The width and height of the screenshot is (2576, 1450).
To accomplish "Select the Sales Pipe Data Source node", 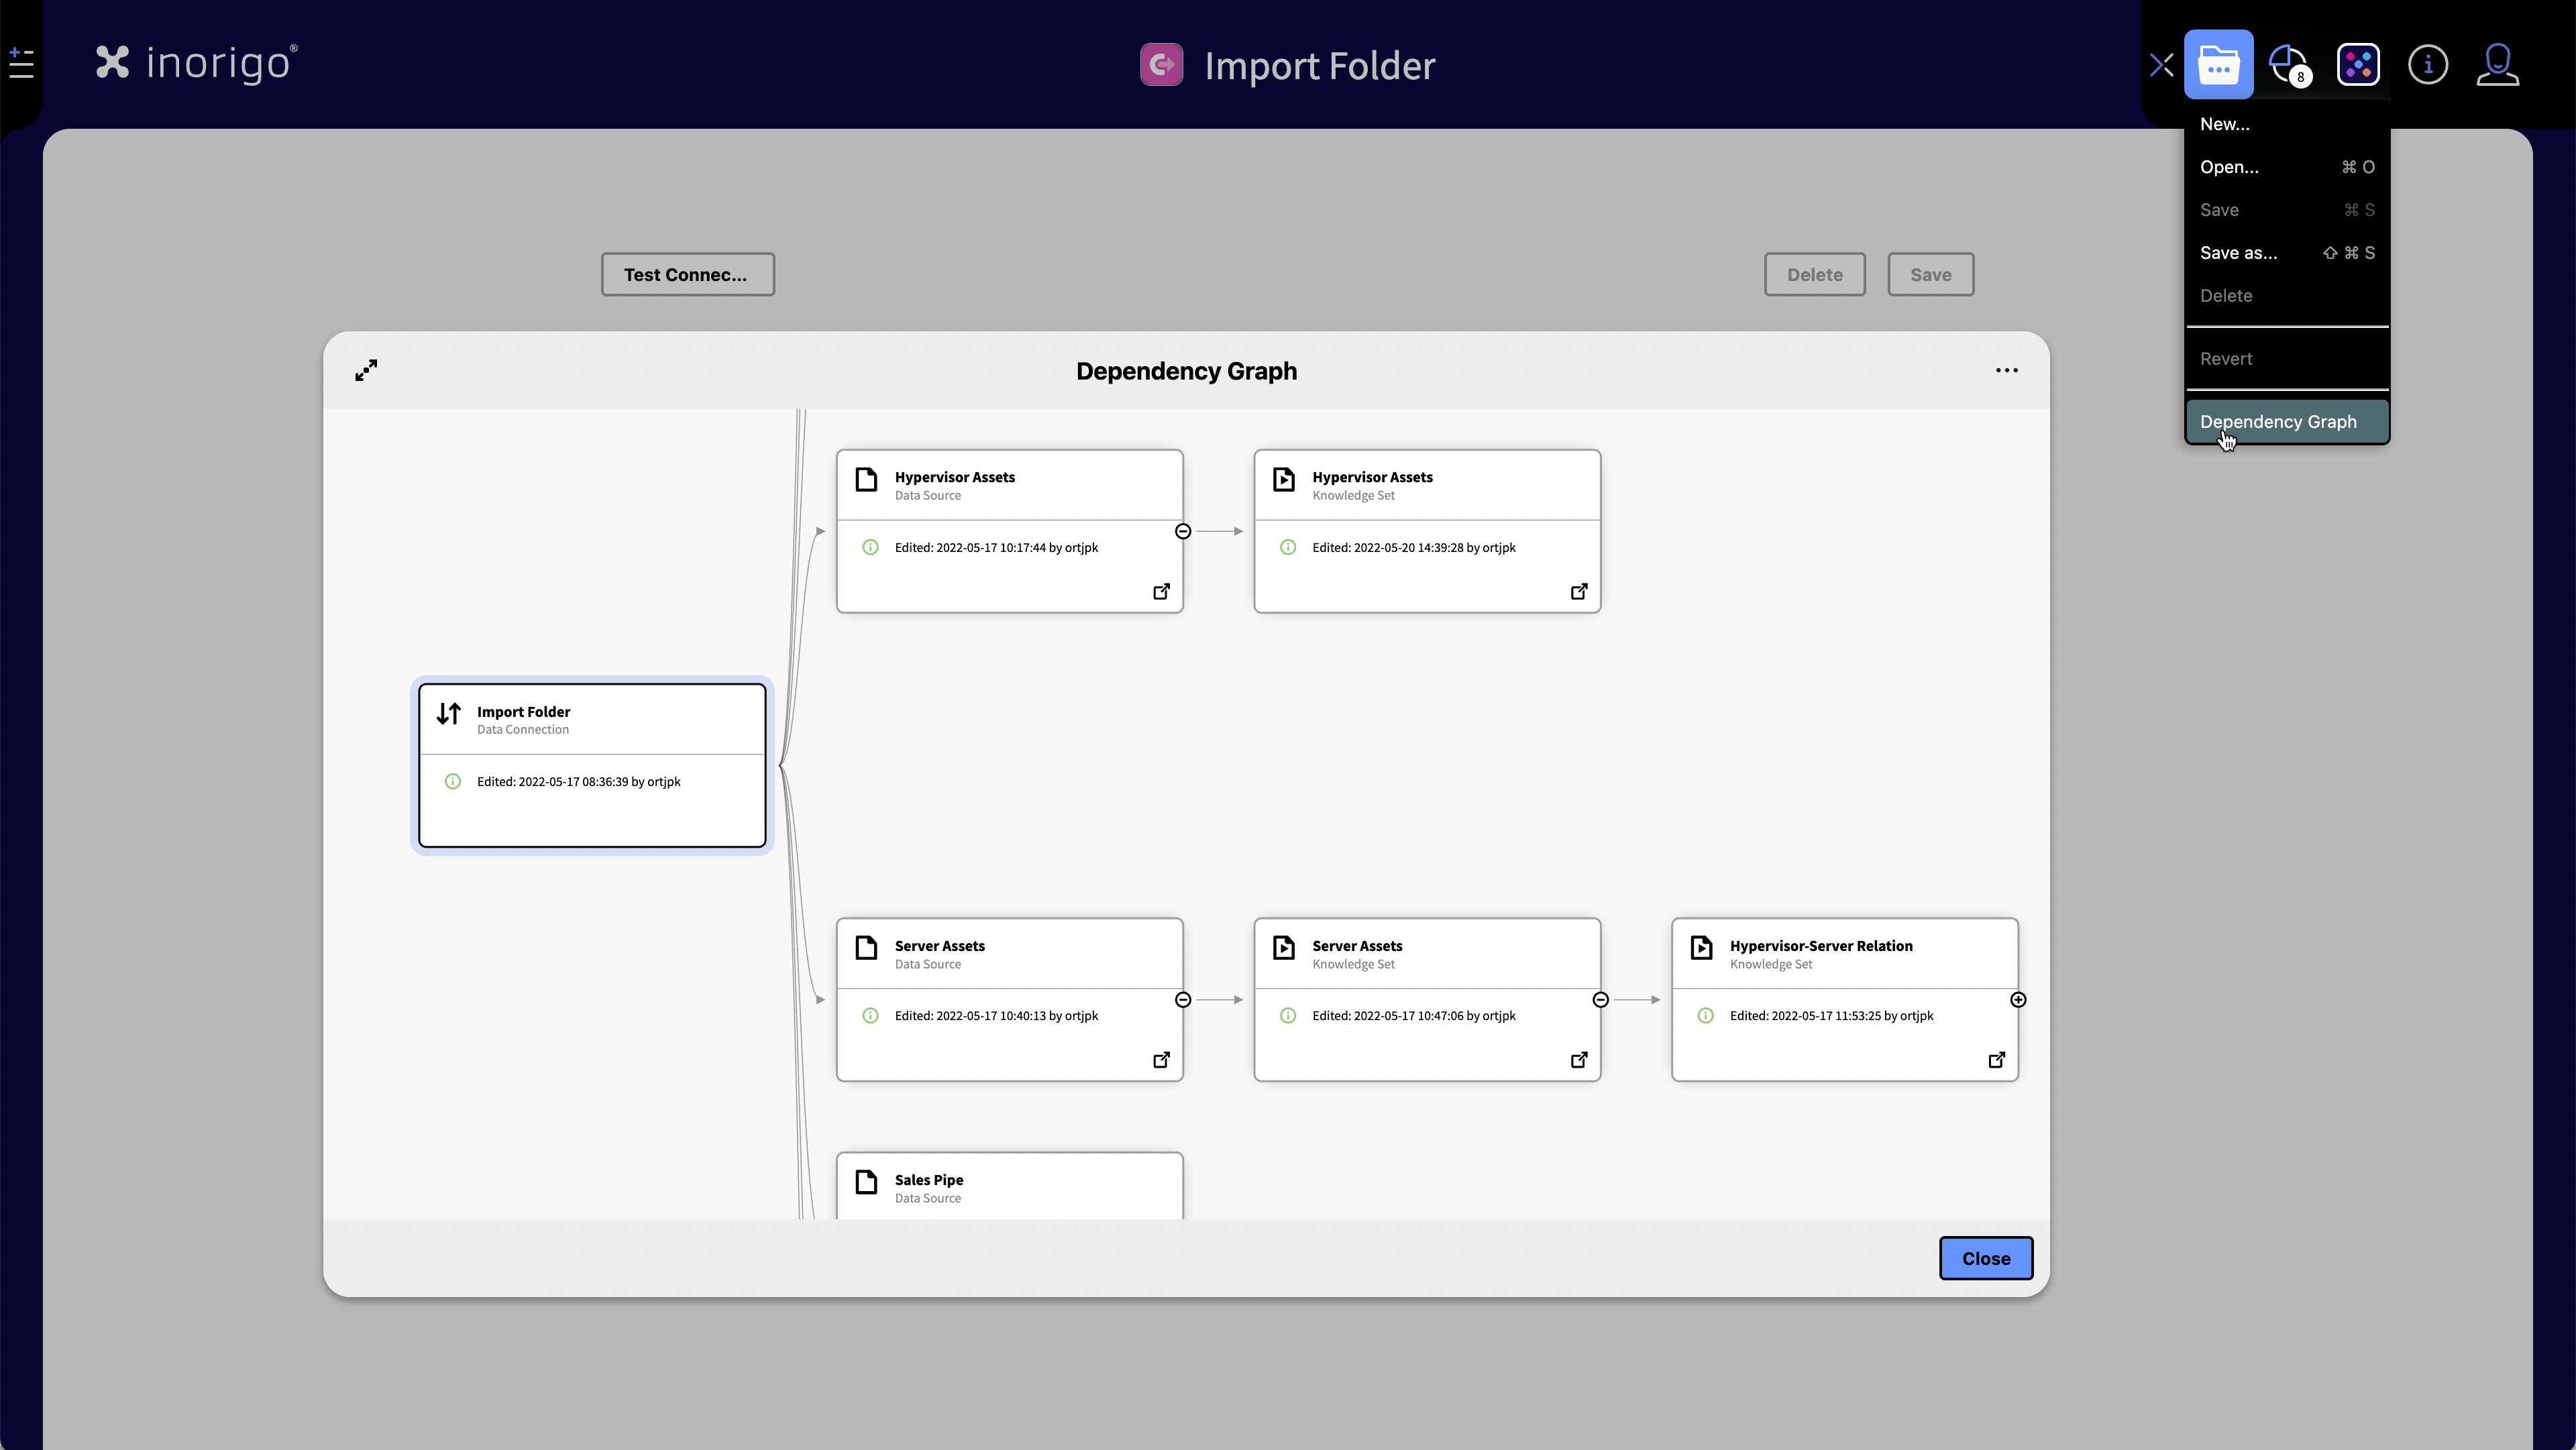I will (x=1009, y=1187).
